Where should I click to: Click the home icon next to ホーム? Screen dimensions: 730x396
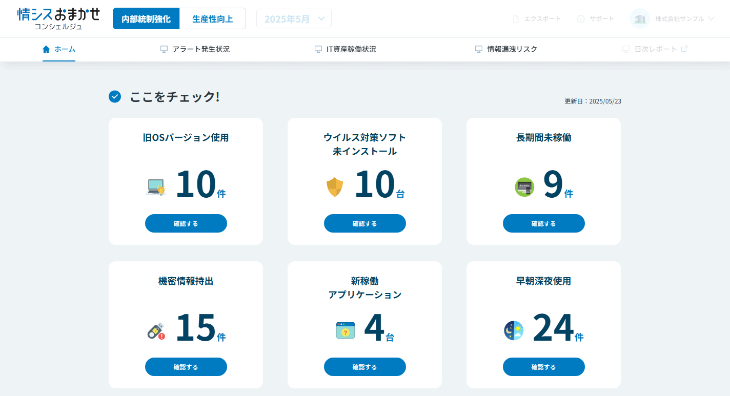[x=46, y=49]
